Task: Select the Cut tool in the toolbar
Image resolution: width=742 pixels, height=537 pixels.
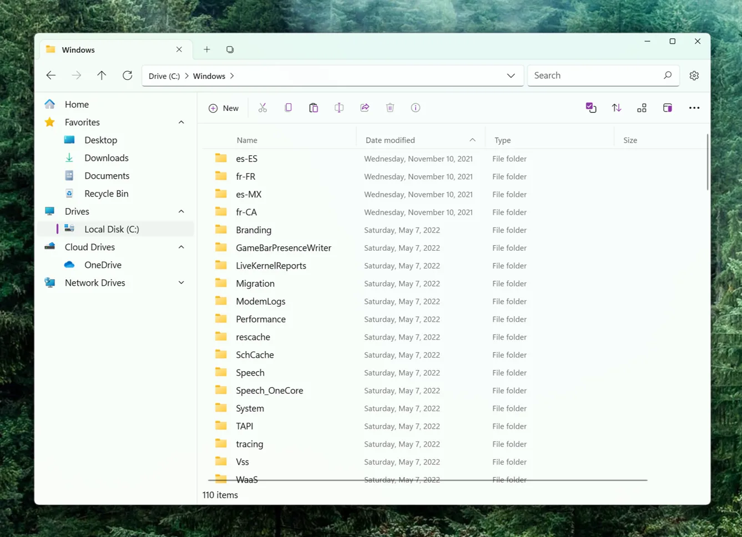Action: click(263, 107)
